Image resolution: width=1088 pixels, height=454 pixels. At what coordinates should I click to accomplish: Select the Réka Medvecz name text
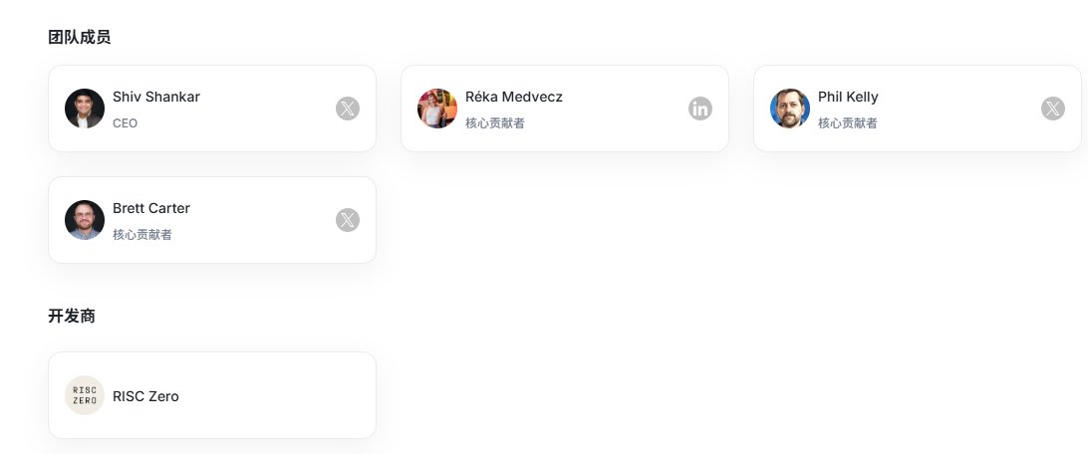point(514,97)
